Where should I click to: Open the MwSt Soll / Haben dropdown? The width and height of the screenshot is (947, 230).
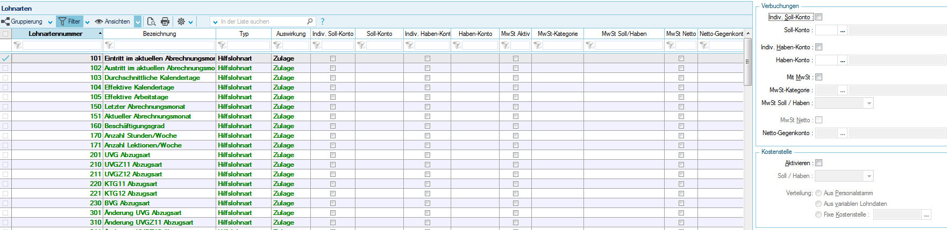tap(868, 103)
